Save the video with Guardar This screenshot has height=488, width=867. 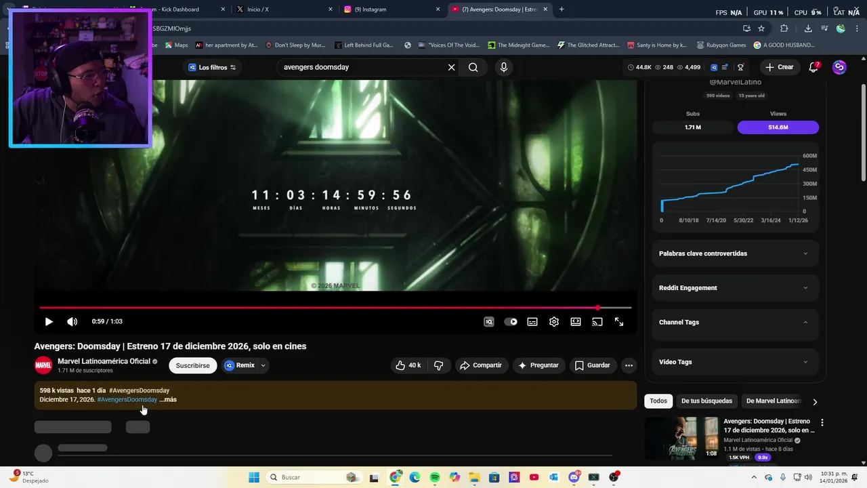click(593, 365)
